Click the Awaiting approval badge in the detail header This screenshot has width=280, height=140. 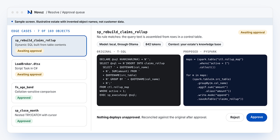tap(252, 32)
